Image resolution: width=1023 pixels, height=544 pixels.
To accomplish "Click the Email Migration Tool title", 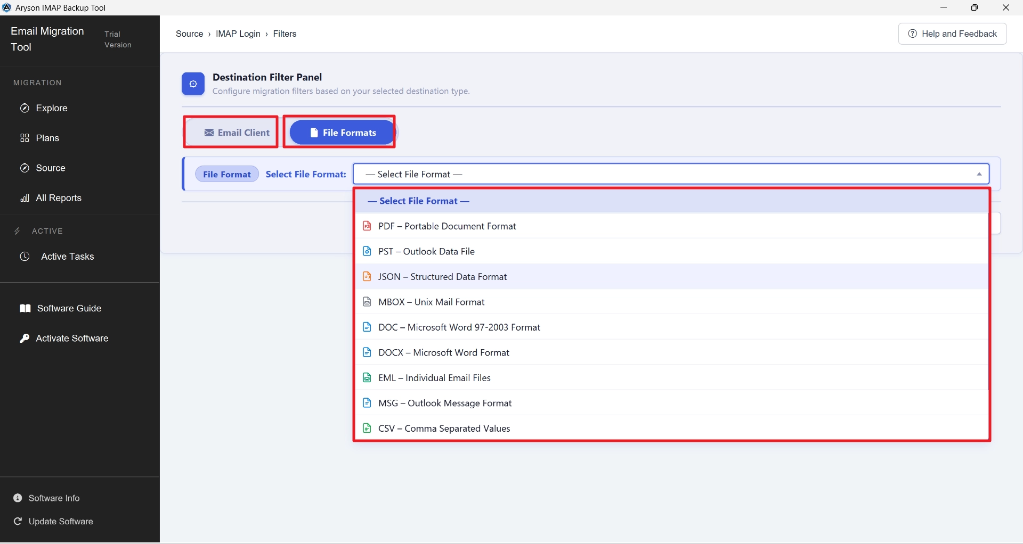I will 47,39.
